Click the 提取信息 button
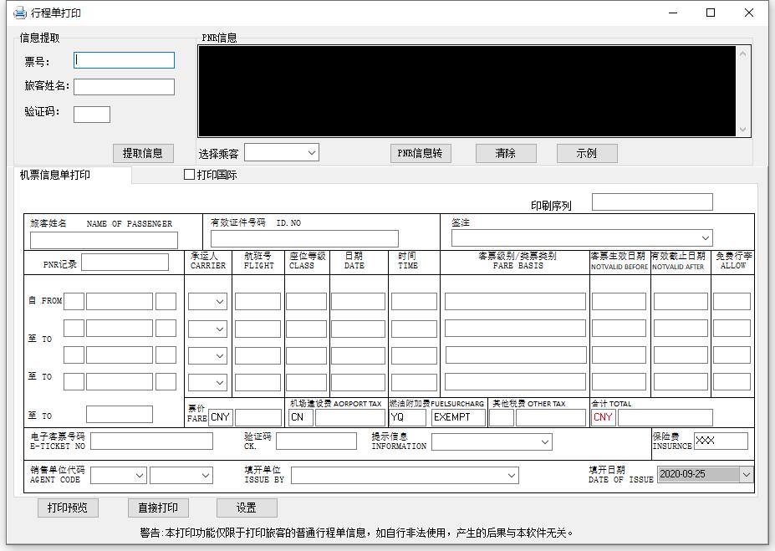Image resolution: width=775 pixels, height=551 pixels. click(143, 153)
